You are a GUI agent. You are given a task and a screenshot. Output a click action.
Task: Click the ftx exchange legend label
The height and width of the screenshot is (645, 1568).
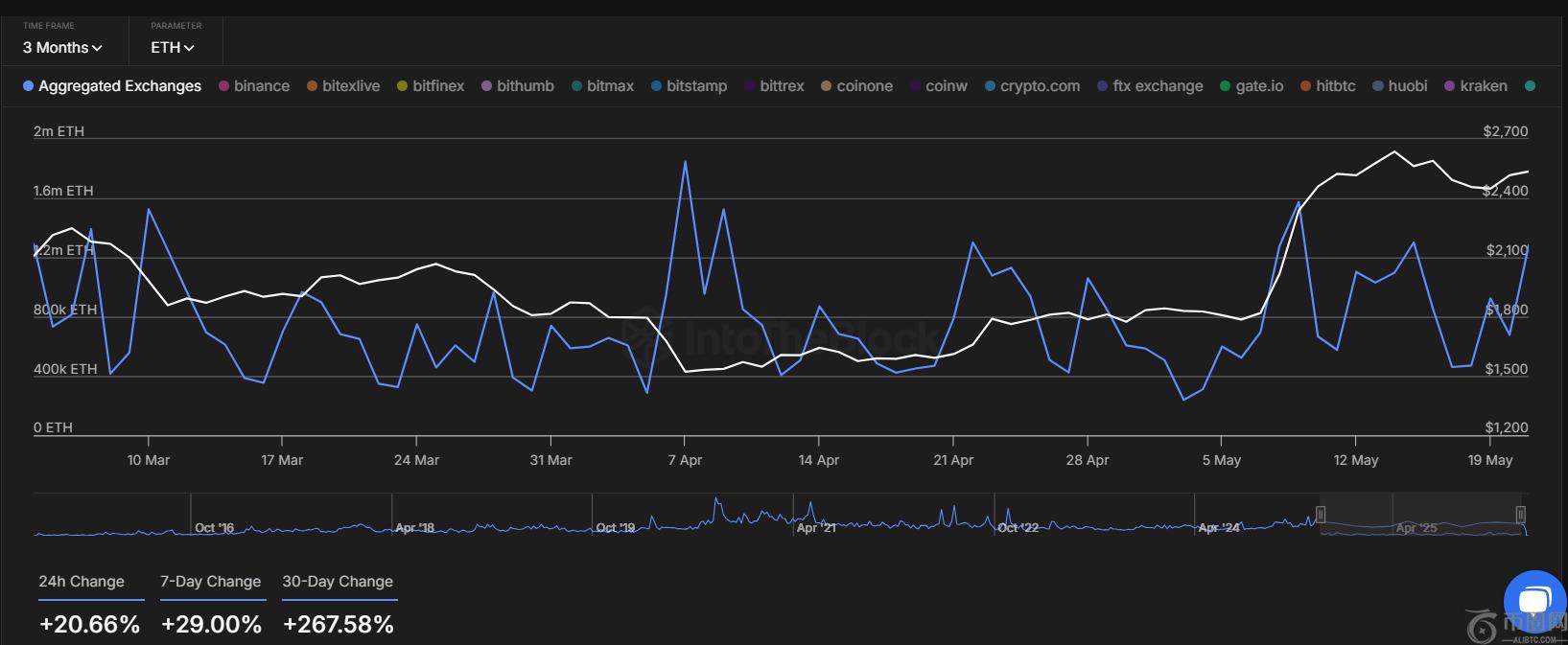point(1158,86)
